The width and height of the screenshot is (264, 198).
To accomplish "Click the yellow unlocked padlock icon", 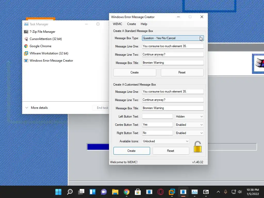I will 198,147.
